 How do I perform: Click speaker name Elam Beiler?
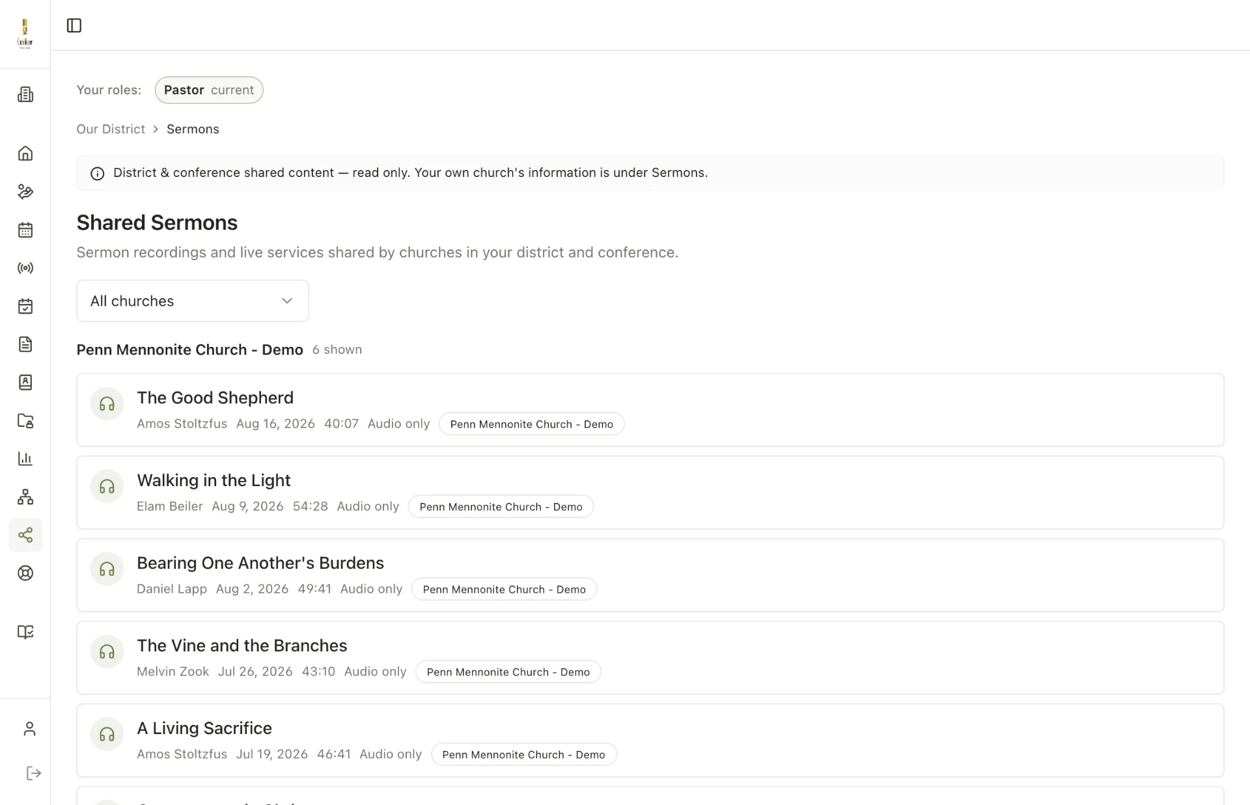pyautogui.click(x=170, y=506)
